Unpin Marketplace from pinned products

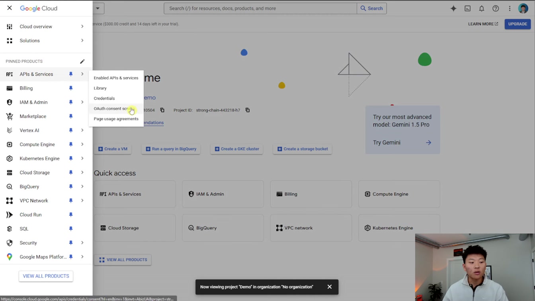71,116
